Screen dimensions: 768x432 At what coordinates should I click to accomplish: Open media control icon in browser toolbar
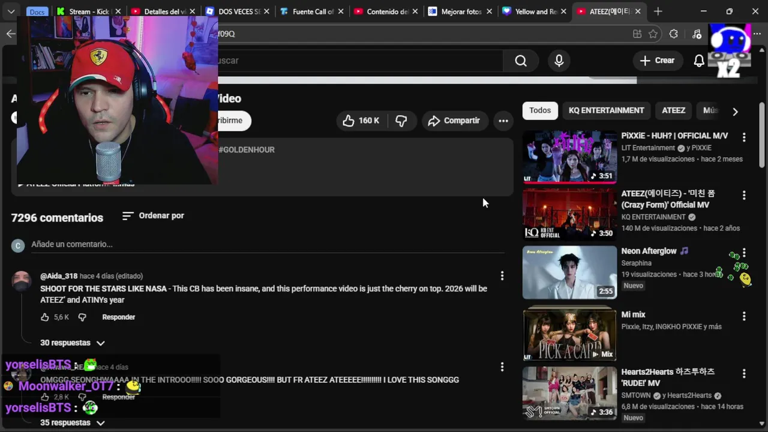[697, 34]
